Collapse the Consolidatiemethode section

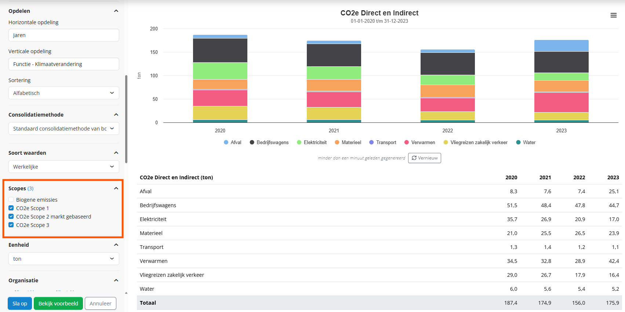[x=116, y=115]
